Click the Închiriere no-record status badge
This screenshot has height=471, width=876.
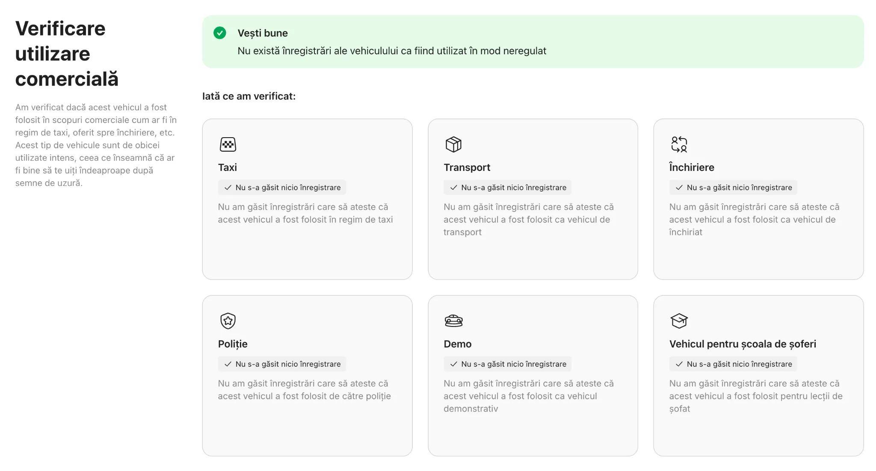coord(733,188)
